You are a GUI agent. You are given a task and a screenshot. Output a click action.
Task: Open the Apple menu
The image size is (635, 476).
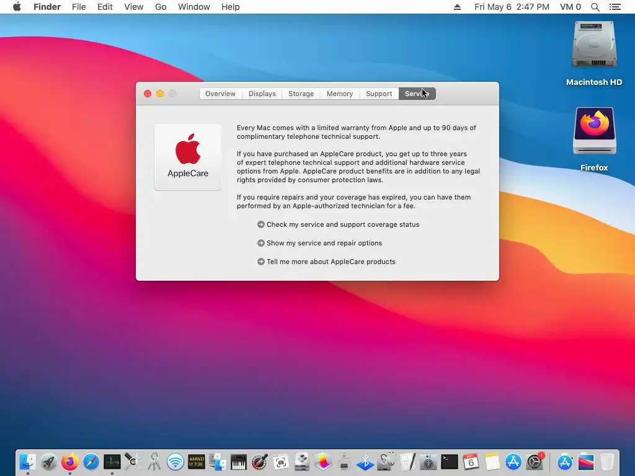[17, 7]
